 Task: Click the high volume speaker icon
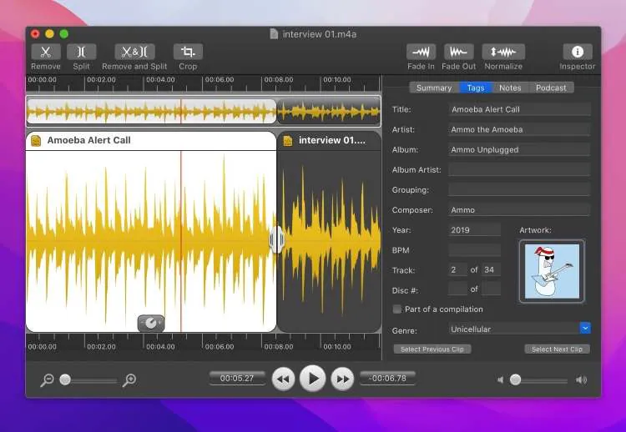point(581,379)
